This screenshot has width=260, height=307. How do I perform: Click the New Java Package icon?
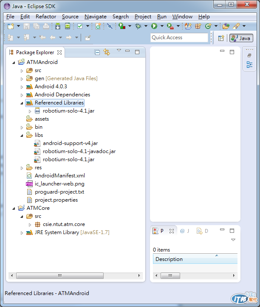click(198, 26)
